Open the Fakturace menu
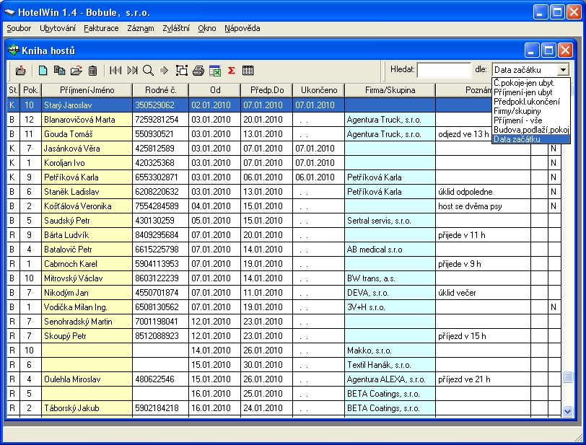 [101, 28]
